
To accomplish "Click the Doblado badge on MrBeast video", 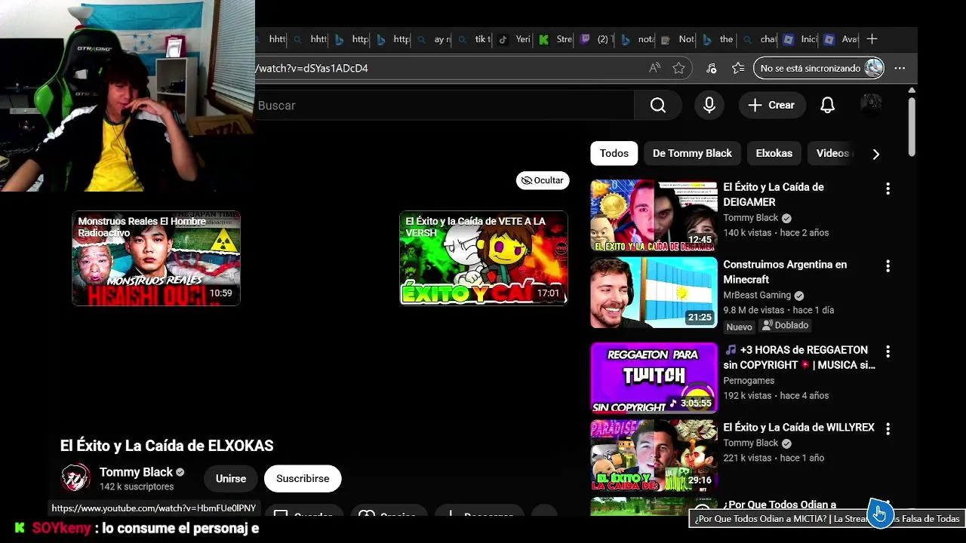I will click(x=786, y=326).
